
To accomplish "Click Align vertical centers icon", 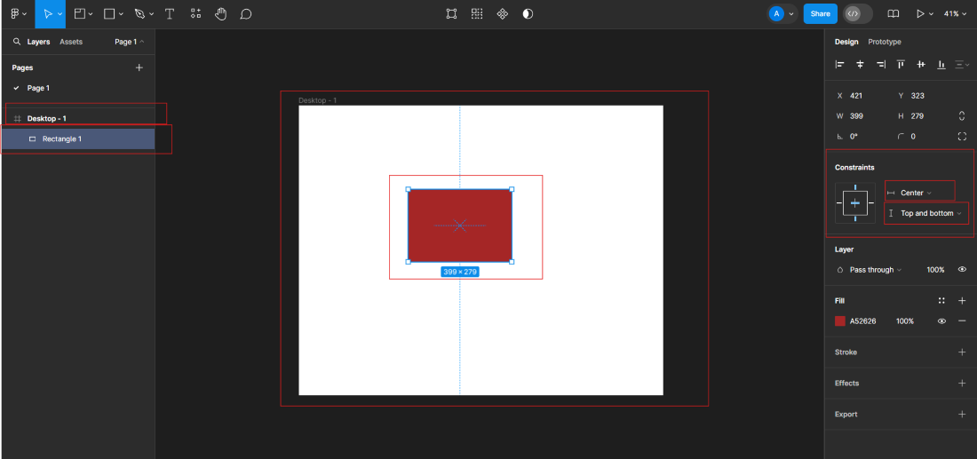I will point(922,64).
